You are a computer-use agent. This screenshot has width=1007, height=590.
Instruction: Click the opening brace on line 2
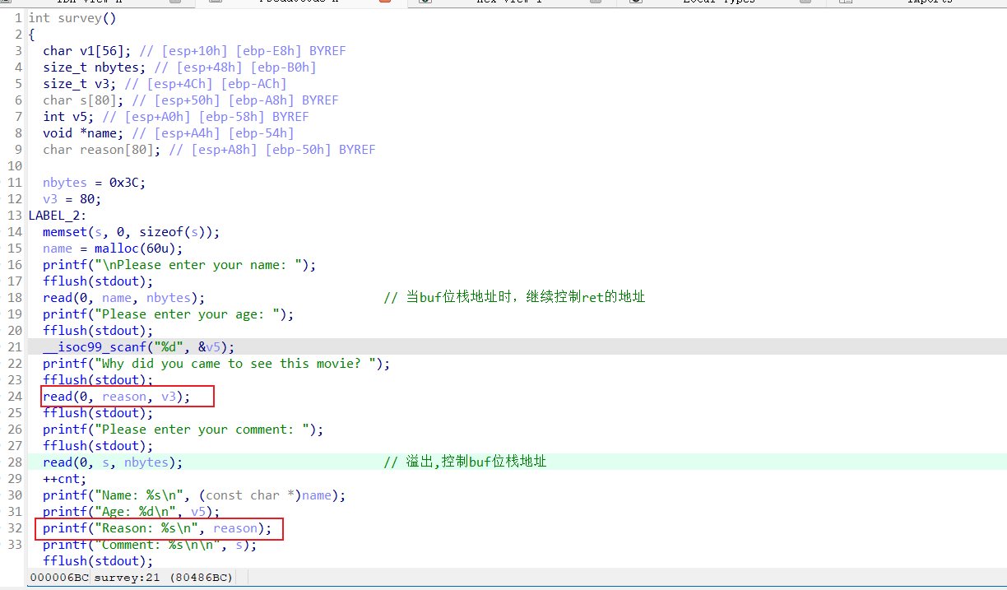point(31,35)
